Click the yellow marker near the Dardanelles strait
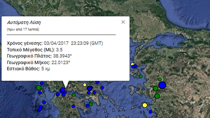 pyautogui.click(x=132, y=64)
